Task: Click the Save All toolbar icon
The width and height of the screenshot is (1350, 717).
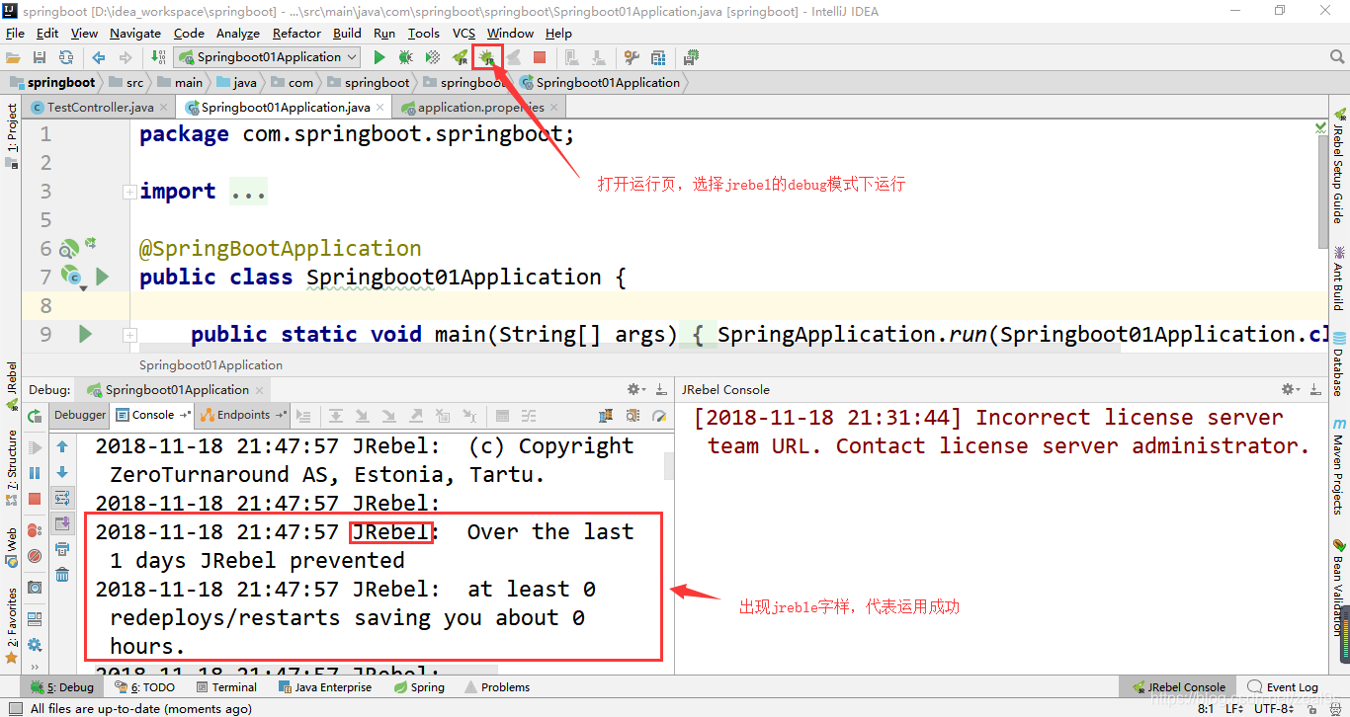Action: coord(40,58)
